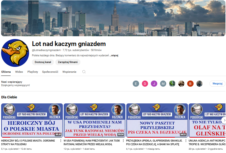Open options menu for HEROICZNY BÓJ video
The image size is (226, 153).
point(61,141)
